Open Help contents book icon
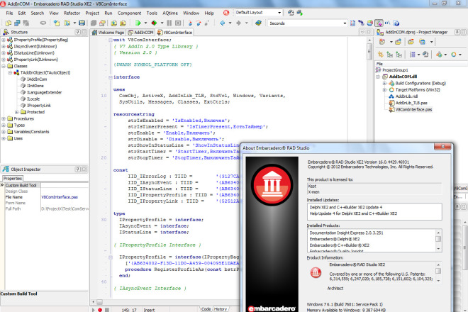The height and width of the screenshot is (312, 468). click(x=259, y=23)
